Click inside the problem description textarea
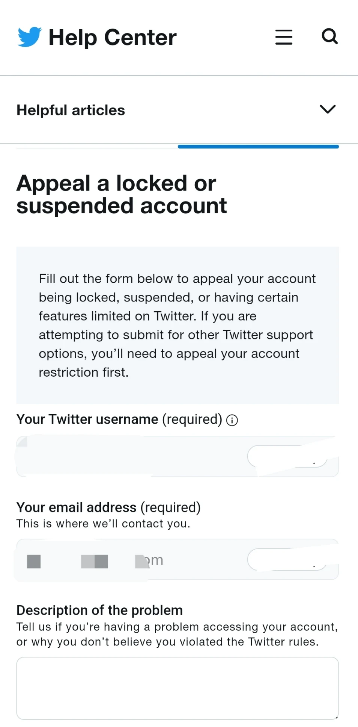The image size is (358, 727). click(x=177, y=688)
